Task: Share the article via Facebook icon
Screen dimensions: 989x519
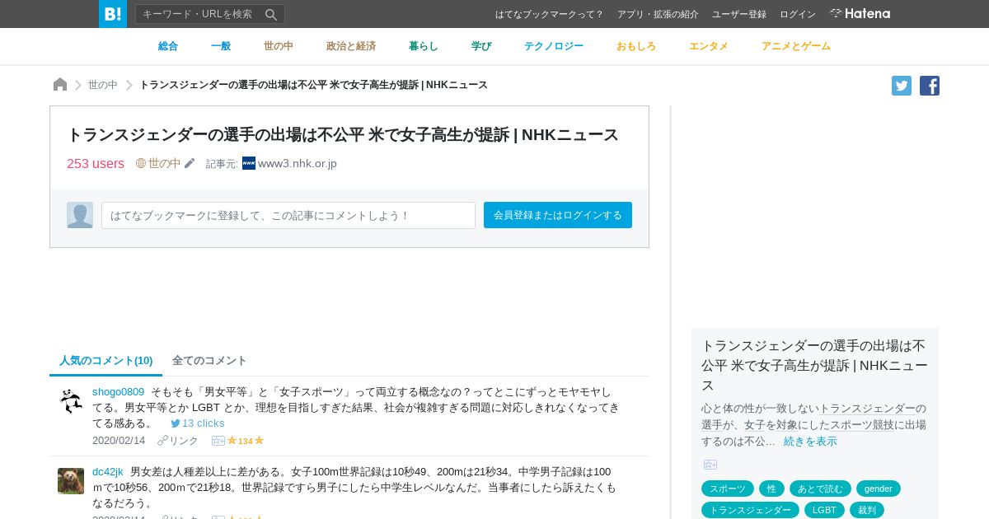Action: point(930,86)
